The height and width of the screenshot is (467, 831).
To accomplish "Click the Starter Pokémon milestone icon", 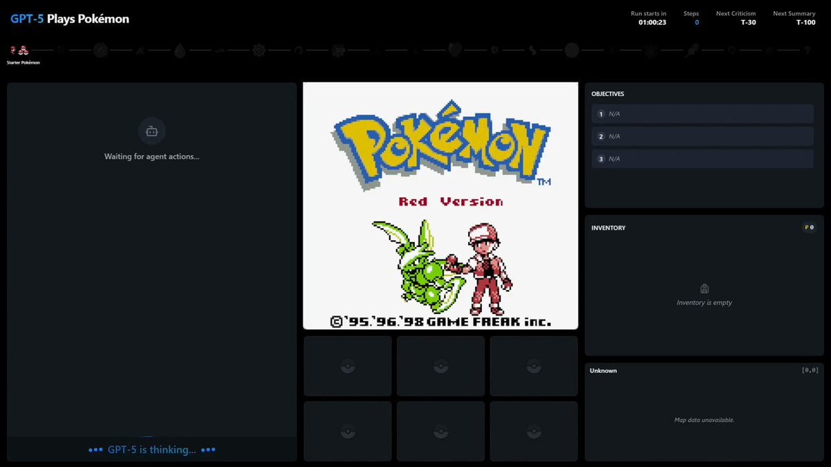I will pyautogui.click(x=19, y=50).
